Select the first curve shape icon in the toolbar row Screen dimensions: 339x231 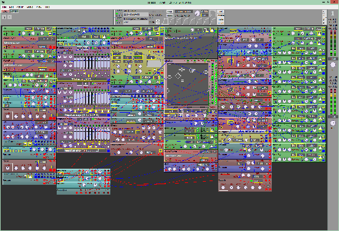(x=165, y=21)
